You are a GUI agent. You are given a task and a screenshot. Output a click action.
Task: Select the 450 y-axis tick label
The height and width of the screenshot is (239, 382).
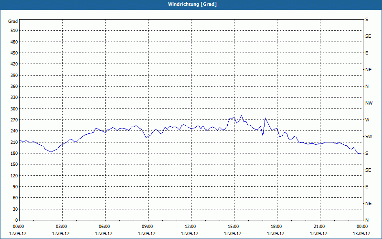[14, 53]
